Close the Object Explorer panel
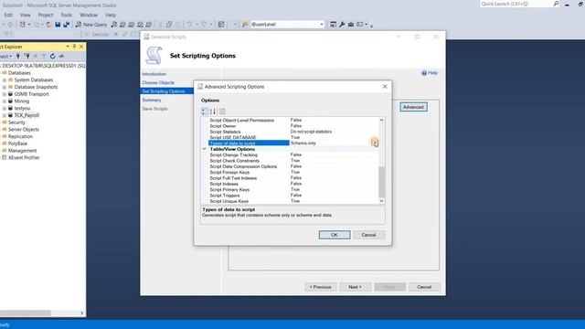Viewport: 585px width, 329px height. 81,47
